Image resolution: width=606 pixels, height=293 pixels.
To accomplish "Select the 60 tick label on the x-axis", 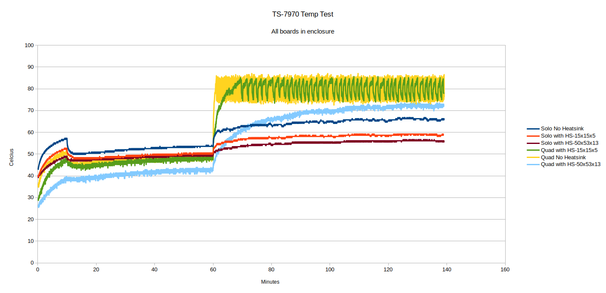I will click(x=213, y=269).
